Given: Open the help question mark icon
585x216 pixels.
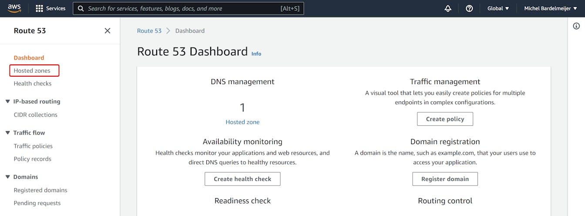Looking at the screenshot, I should click(x=469, y=8).
